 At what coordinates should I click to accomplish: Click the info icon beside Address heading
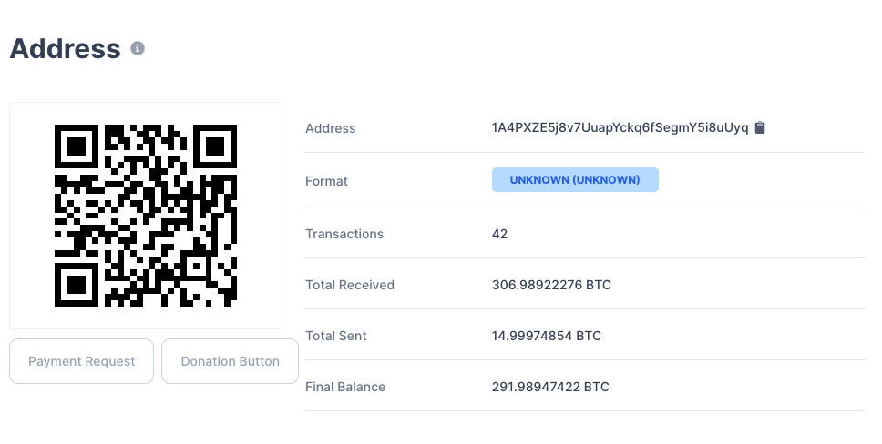138,48
